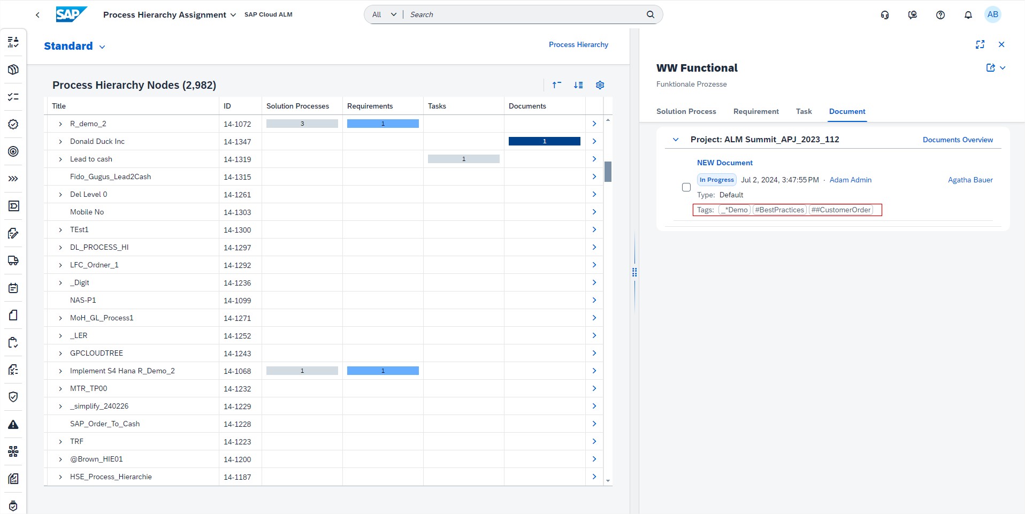
Task: Enter full screen for detail panel
Action: (980, 44)
